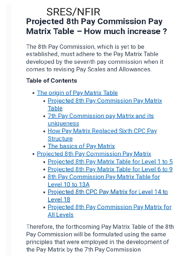Open 'The origin of Pay Matrix Table' link
195x260 pixels.
coord(77,93)
